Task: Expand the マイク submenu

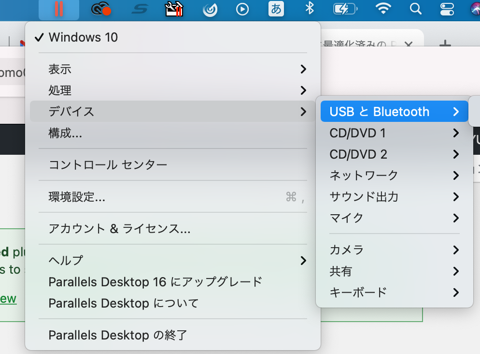Action: pyautogui.click(x=394, y=218)
